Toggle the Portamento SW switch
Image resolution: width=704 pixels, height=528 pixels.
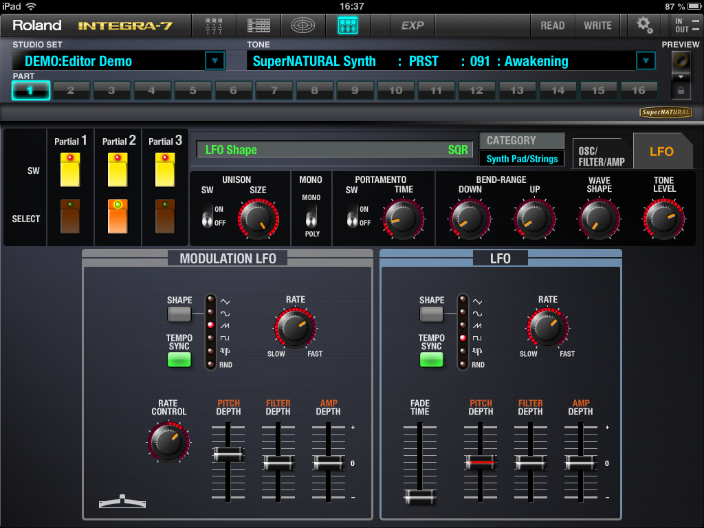pos(353,215)
